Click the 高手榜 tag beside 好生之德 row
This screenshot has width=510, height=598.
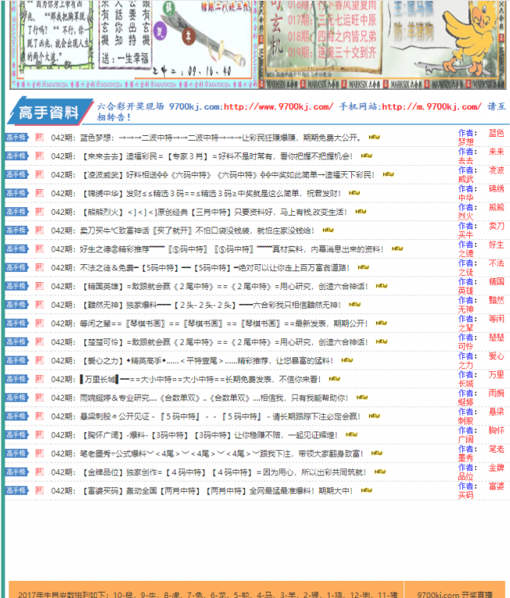pyautogui.click(x=16, y=249)
